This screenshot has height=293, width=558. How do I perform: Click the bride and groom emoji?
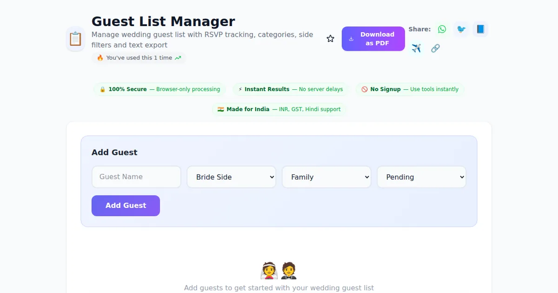[279, 271]
